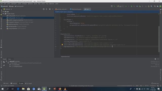This screenshot has width=162, height=91.
Task: Click the yellow lightbulb intention icon
Action: coord(62,45)
